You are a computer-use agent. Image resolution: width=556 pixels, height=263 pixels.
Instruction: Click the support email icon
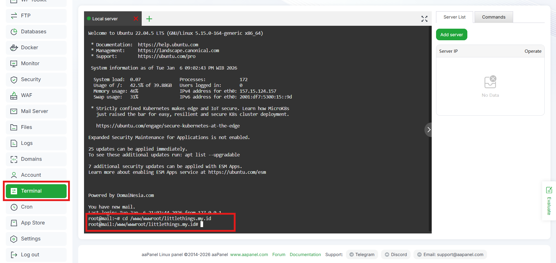419,255
